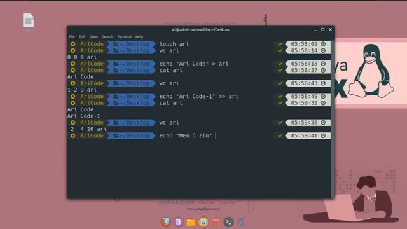Open the Edit menu in terminal

(x=82, y=37)
